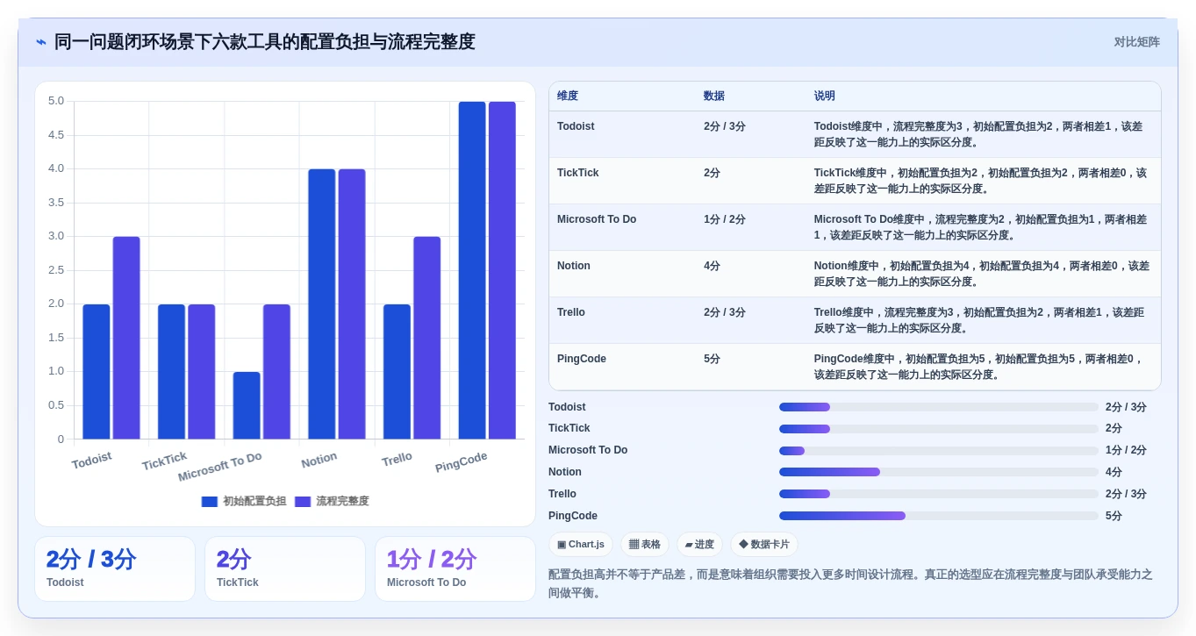1196x636 pixels.
Task: Click the TickTick x-axis label in chart
Action: [164, 461]
